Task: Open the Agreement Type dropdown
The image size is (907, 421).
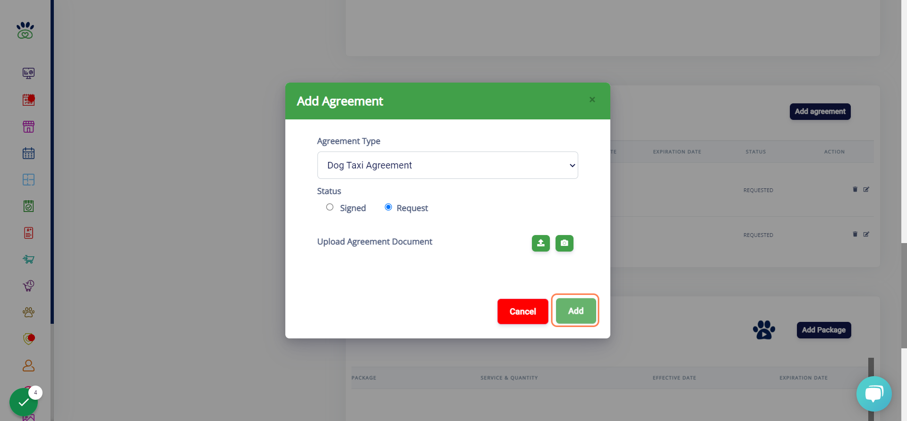Action: 448,165
